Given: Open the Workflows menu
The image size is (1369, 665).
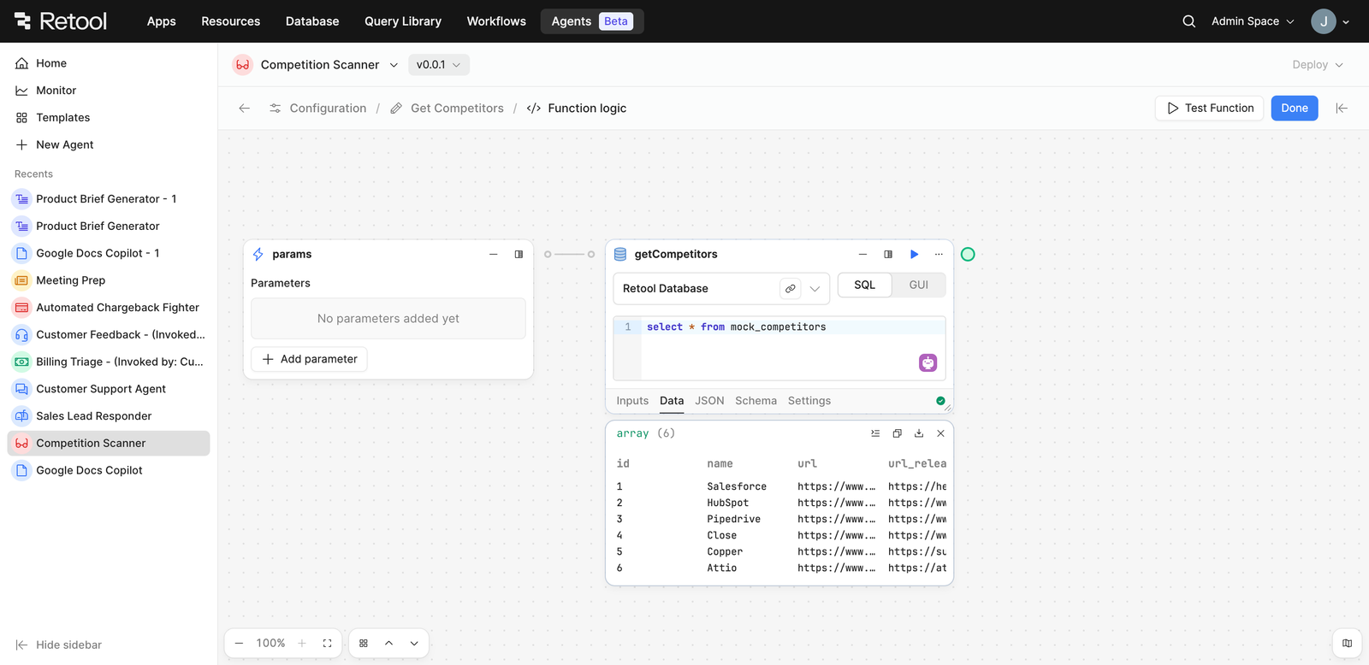Looking at the screenshot, I should (x=496, y=21).
